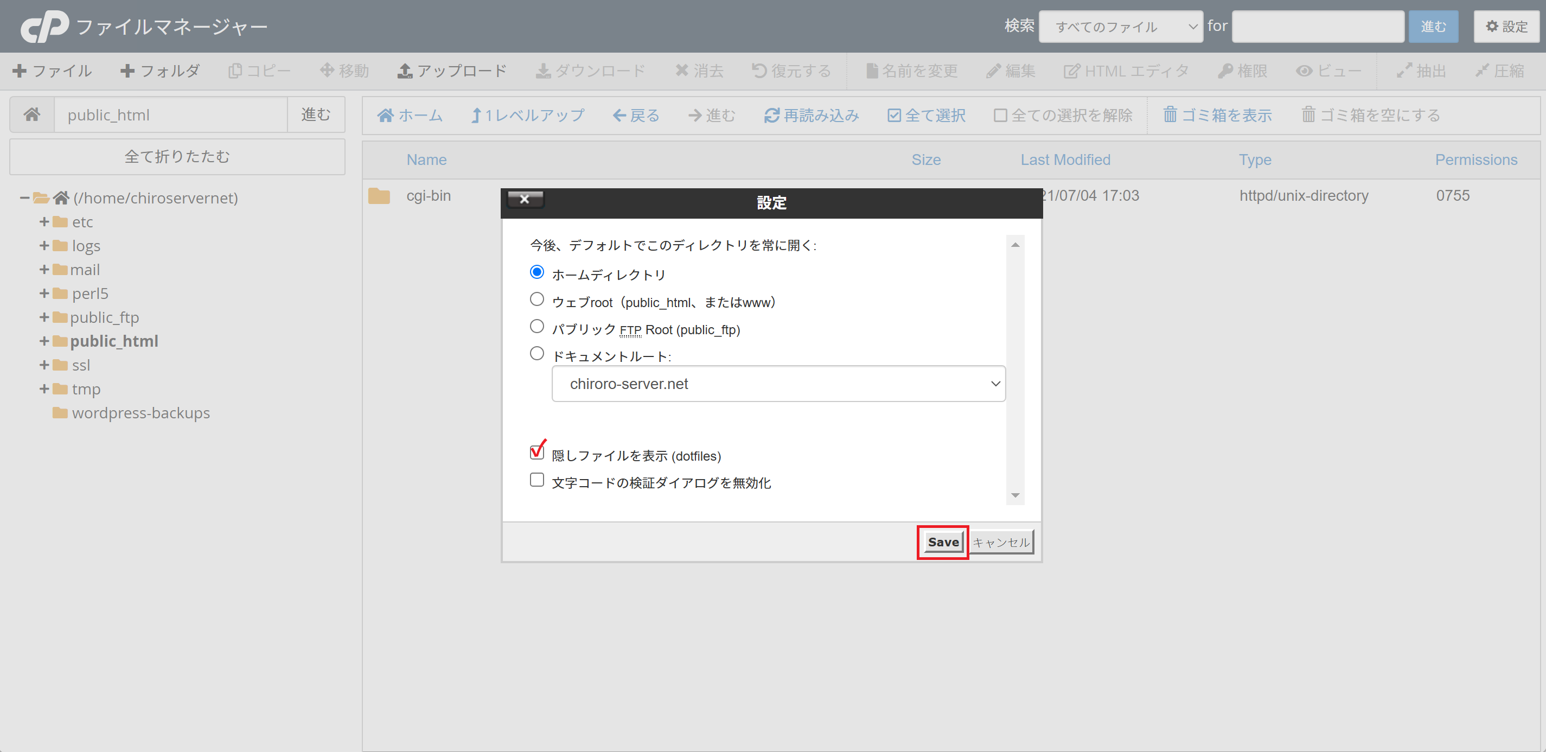Expand the public_html folder
This screenshot has height=752, width=1546.
tap(44, 341)
